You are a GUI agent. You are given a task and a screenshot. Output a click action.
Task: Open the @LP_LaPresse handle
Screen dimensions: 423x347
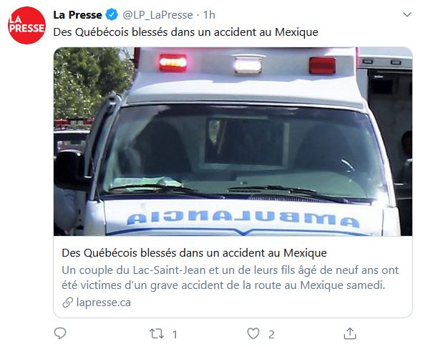157,15
